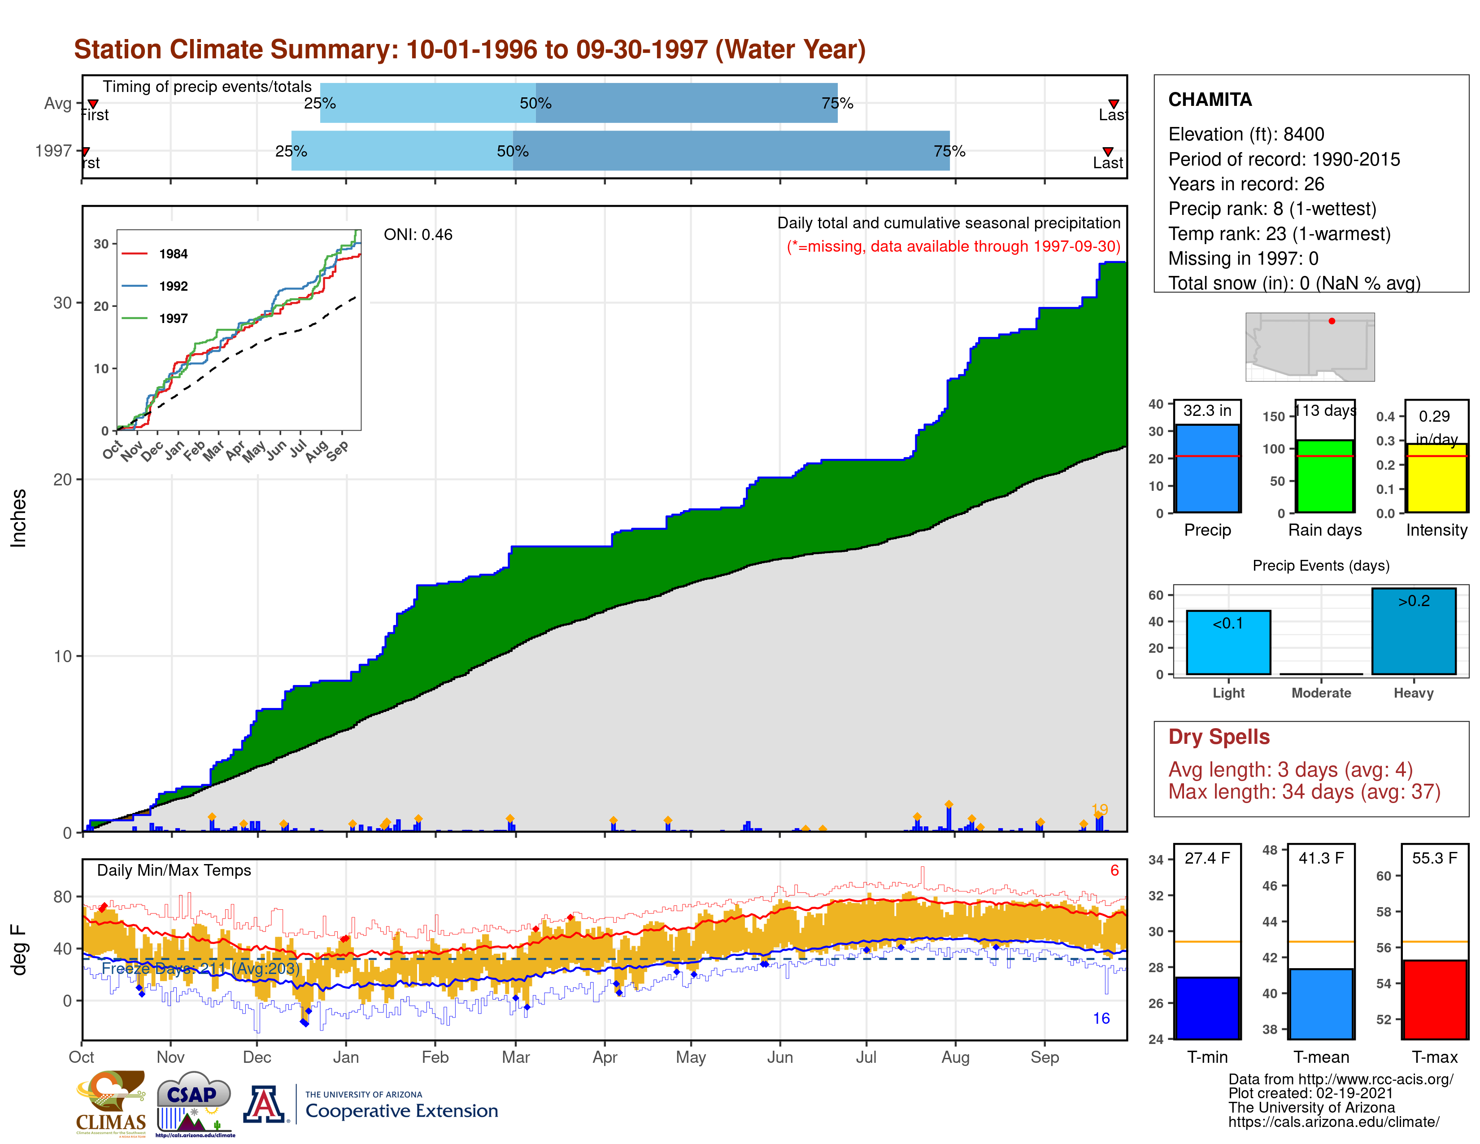Click the 1997 row's '75%' timing label
The image size is (1480, 1144).
[949, 151]
